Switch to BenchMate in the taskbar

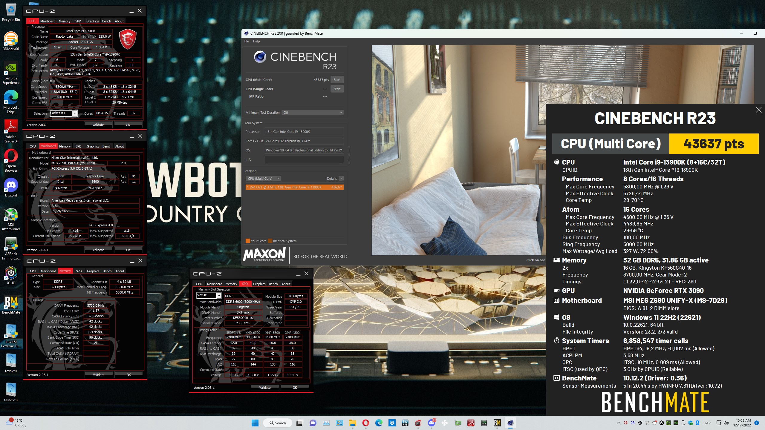pos(497,423)
